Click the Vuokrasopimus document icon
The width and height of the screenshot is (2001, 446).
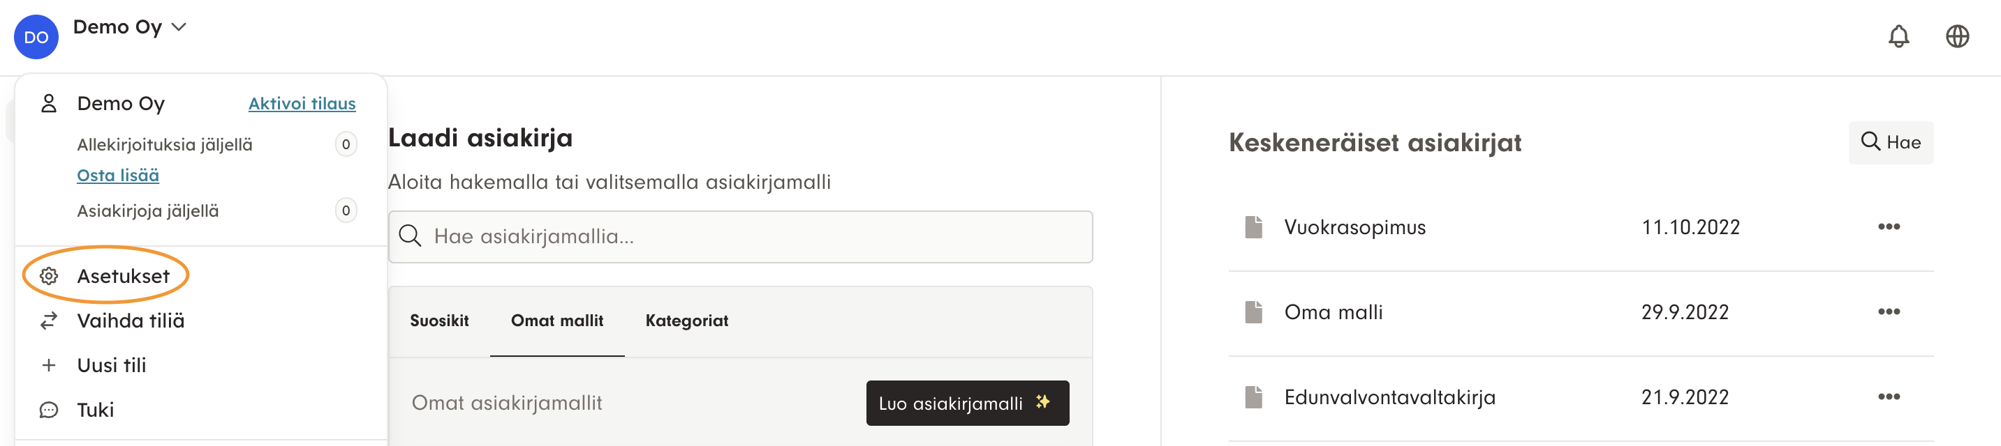1253,227
